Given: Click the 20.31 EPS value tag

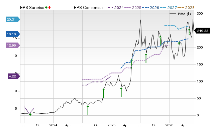Looking at the screenshot, I should click(x=13, y=20).
